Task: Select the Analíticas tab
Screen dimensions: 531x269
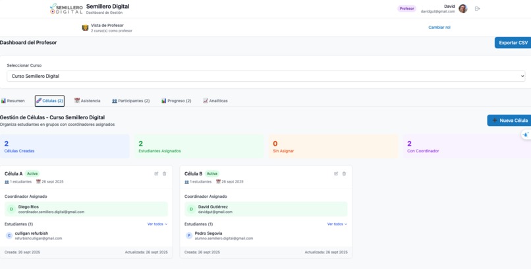Action: pyautogui.click(x=215, y=101)
